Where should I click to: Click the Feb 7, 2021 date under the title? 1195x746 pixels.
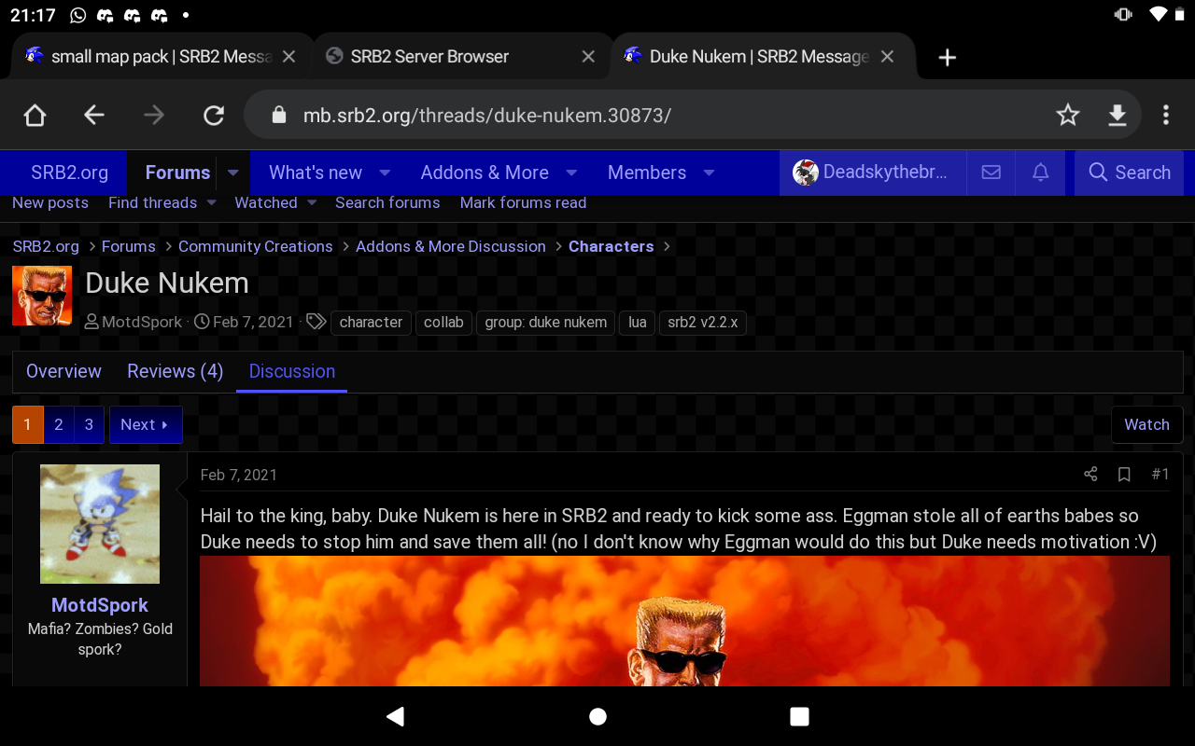point(253,322)
